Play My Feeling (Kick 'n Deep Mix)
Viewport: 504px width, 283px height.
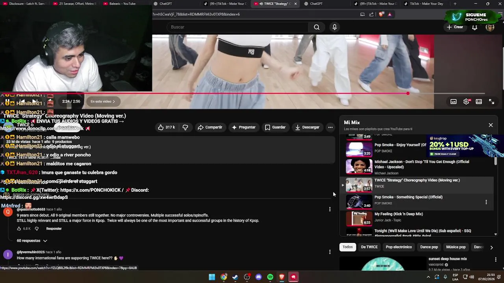coord(417,218)
